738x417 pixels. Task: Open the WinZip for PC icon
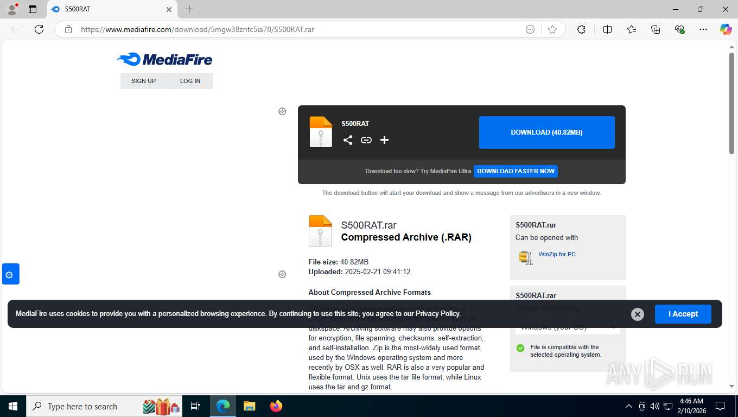[525, 257]
